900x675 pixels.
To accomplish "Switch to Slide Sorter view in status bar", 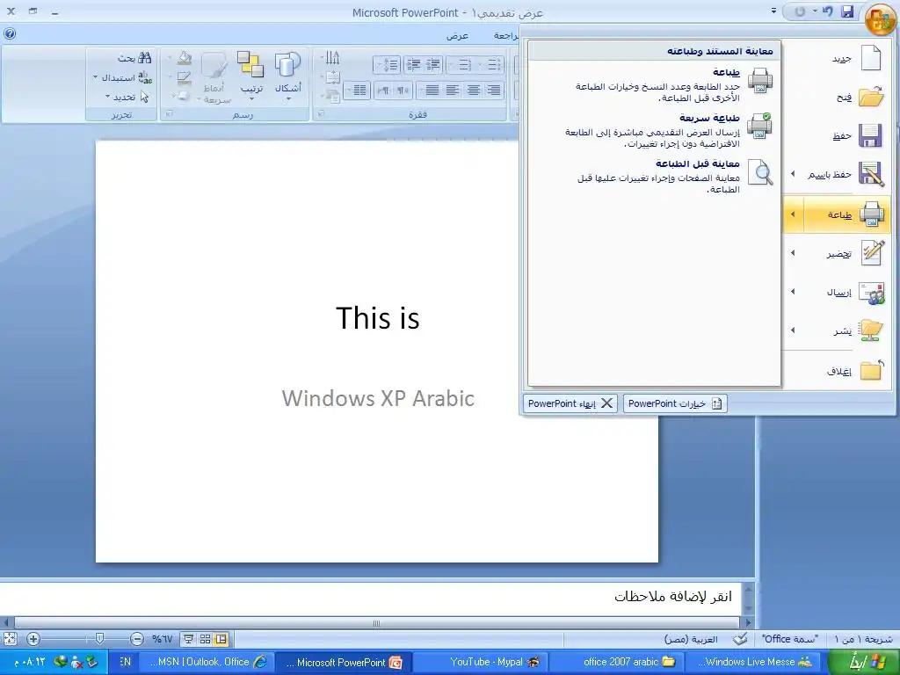I will pyautogui.click(x=205, y=639).
